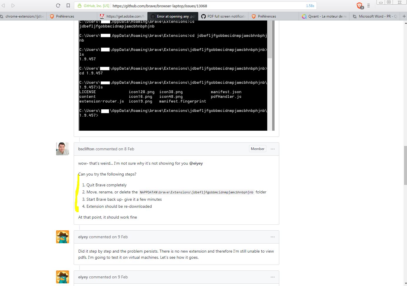The width and height of the screenshot is (407, 286).
Task: Click the GitHub URL address bar
Action: 206,6
